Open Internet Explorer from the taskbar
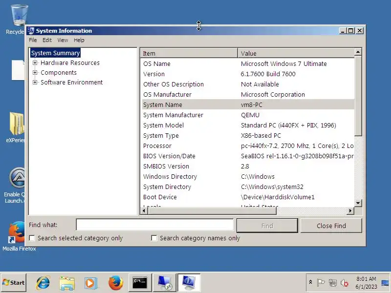 tap(43, 283)
